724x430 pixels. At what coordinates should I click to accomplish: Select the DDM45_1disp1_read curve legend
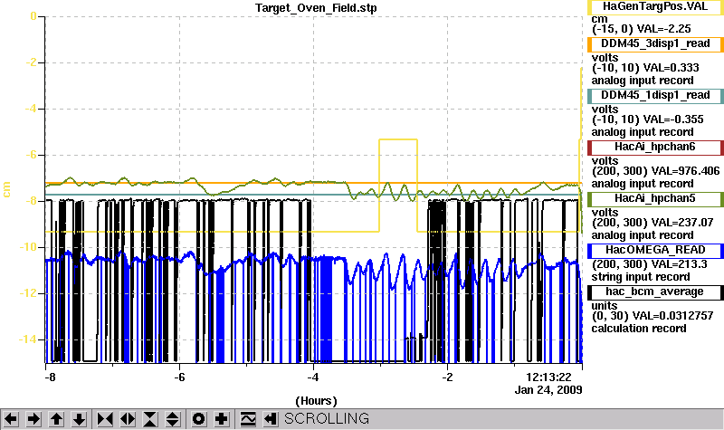[655, 96]
